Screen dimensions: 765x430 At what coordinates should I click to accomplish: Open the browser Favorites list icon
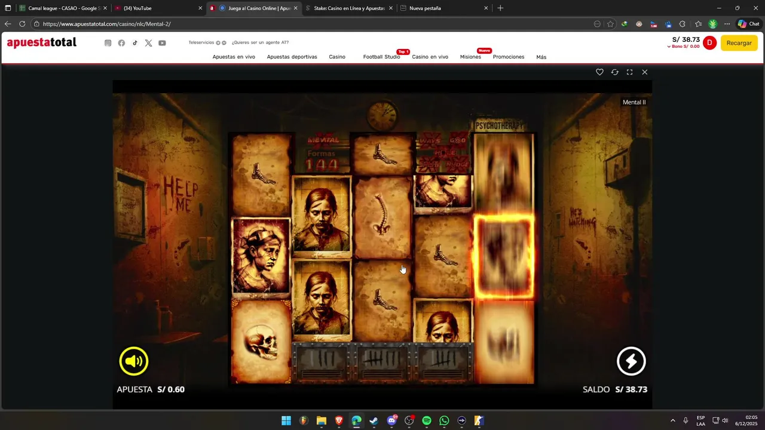click(698, 24)
